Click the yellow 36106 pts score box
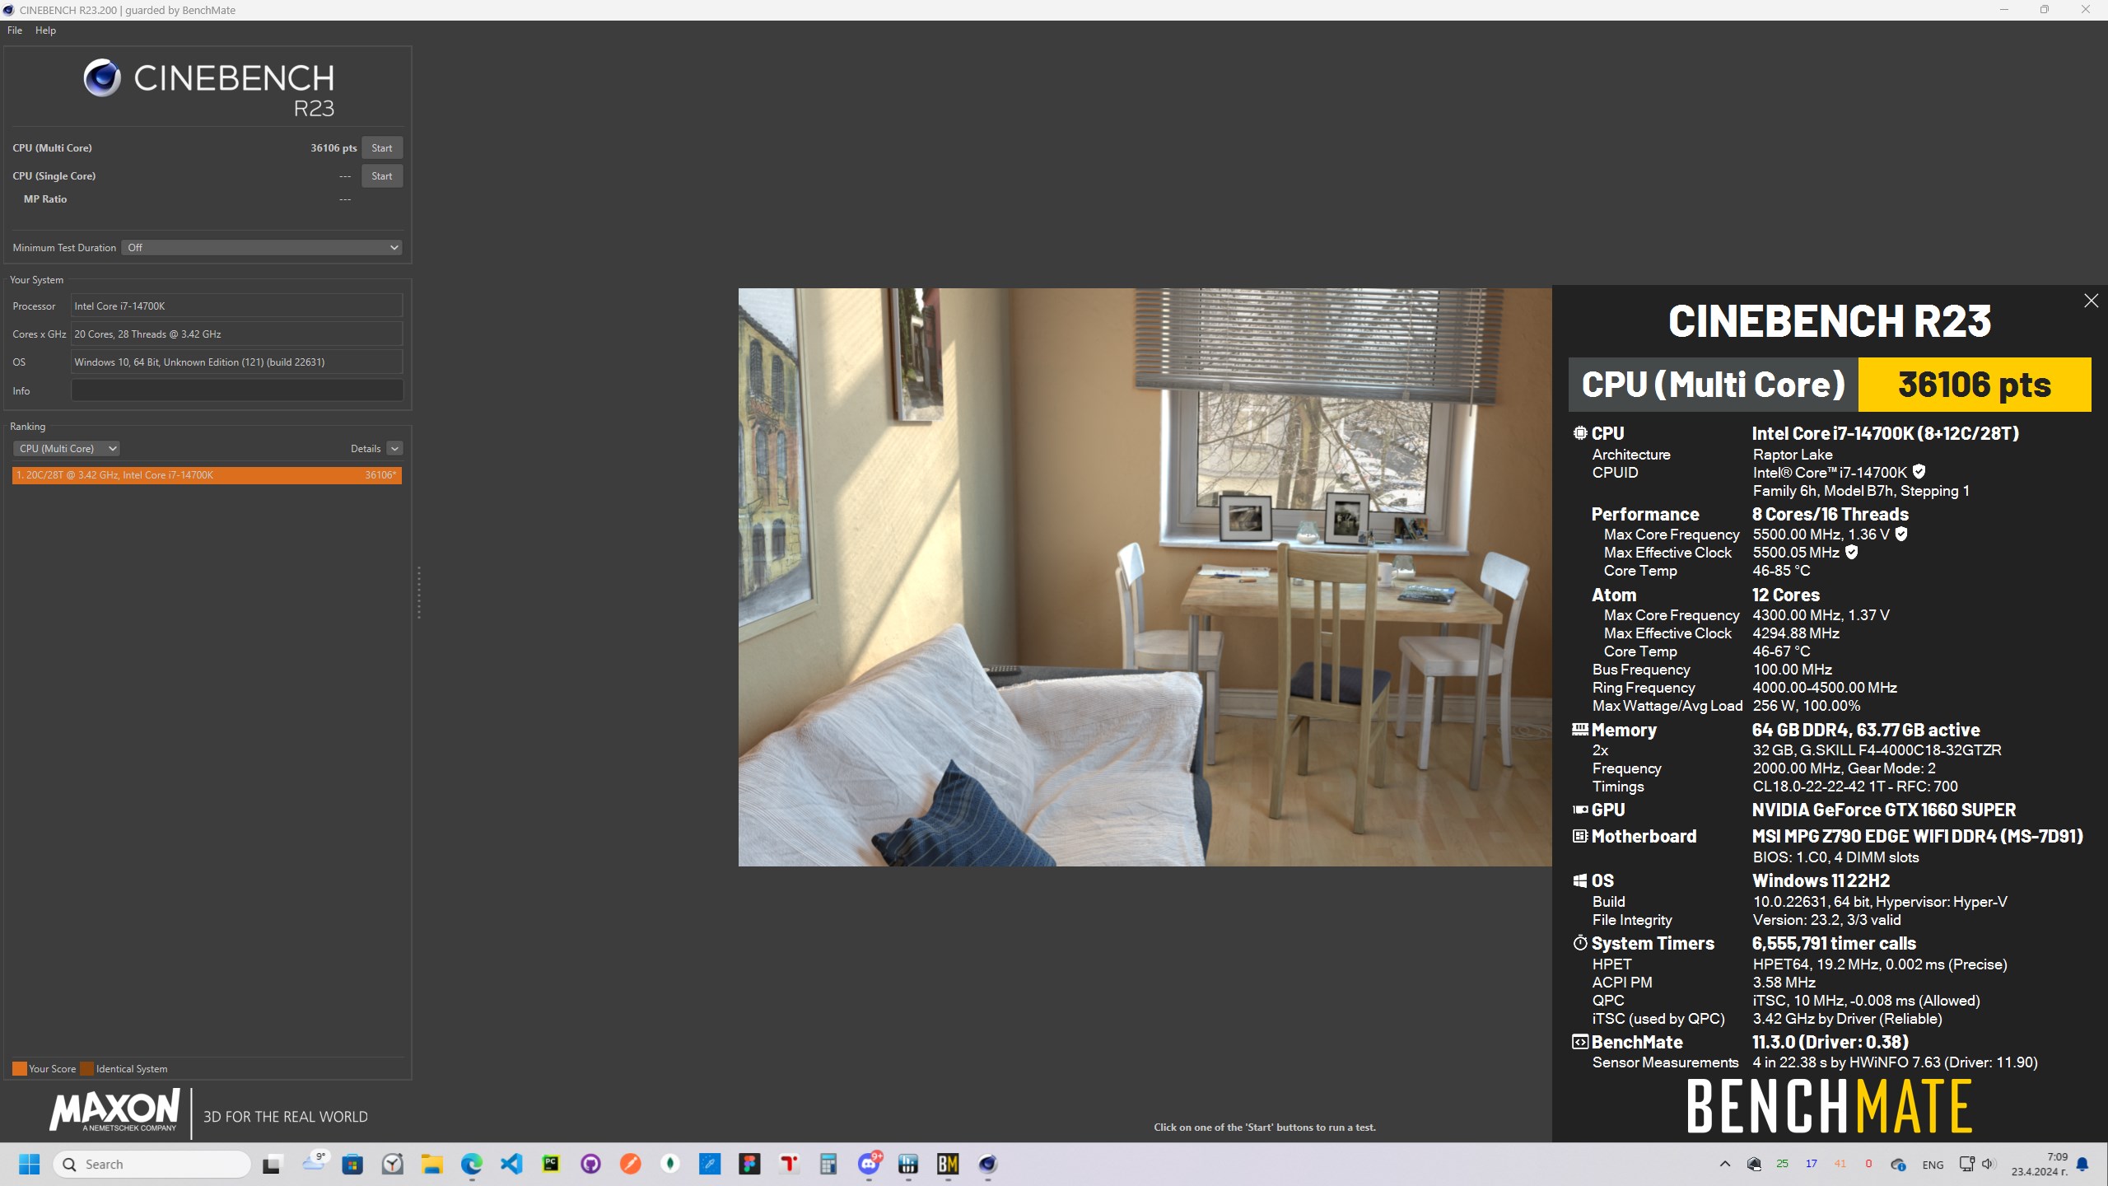 1975,385
